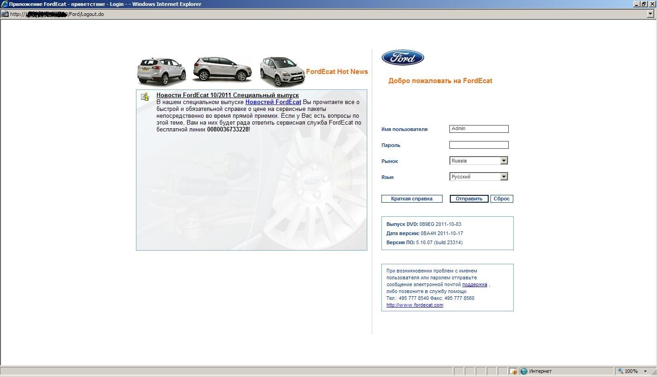This screenshot has height=377, width=657.
Task: Open the Новостей FordEcat link
Action: point(273,102)
